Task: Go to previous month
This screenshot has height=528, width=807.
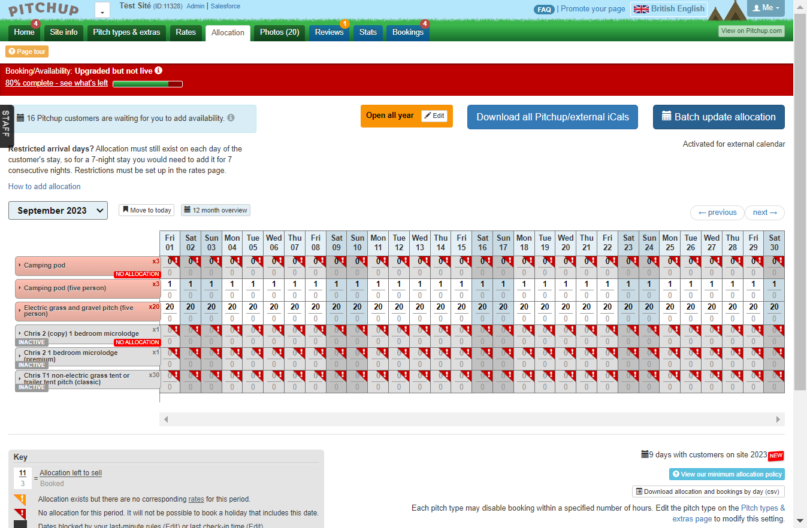Action: [x=717, y=213]
